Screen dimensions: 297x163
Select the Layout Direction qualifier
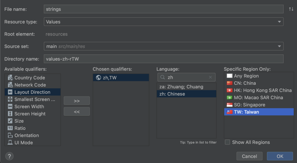(x=32, y=92)
